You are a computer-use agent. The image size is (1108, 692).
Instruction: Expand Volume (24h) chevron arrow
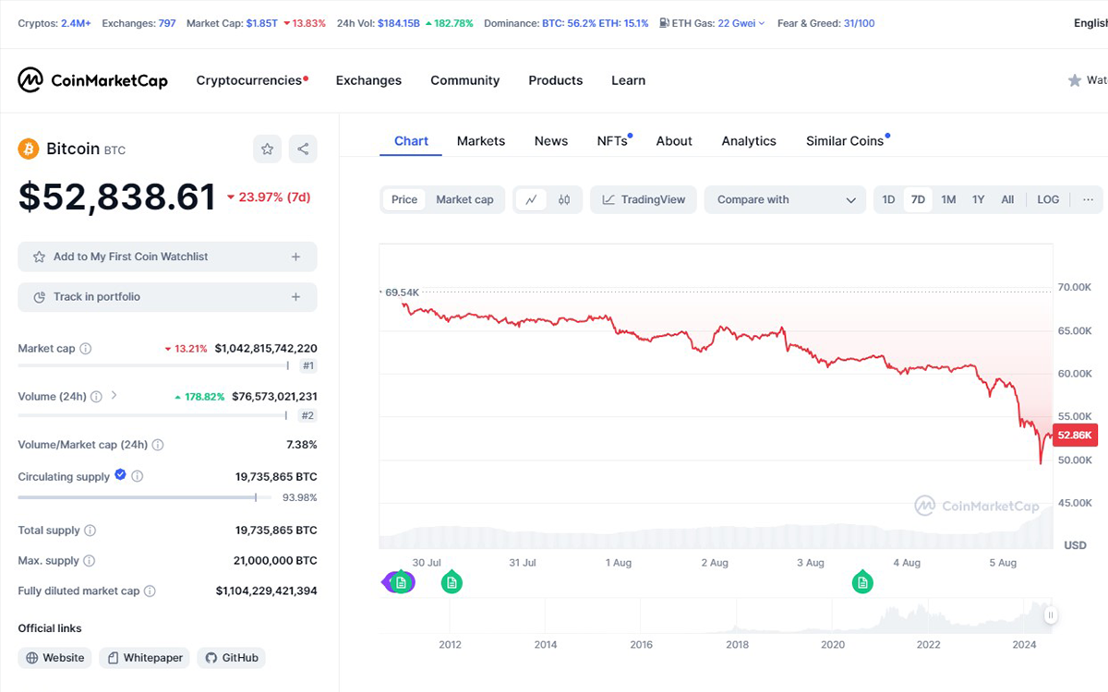pos(114,395)
